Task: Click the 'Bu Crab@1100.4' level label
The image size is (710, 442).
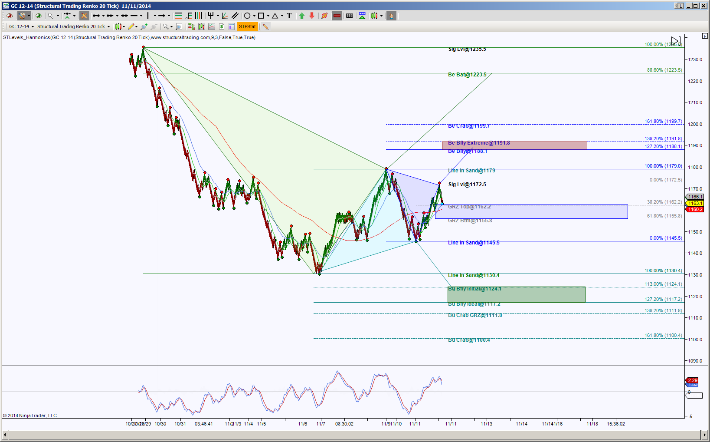Action: pos(469,340)
